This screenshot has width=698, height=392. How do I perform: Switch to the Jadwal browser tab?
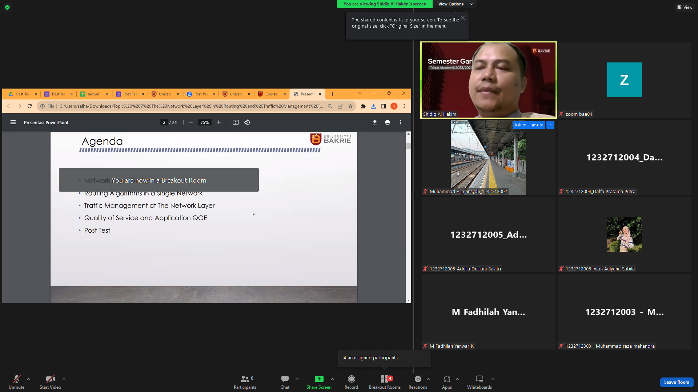(x=94, y=94)
